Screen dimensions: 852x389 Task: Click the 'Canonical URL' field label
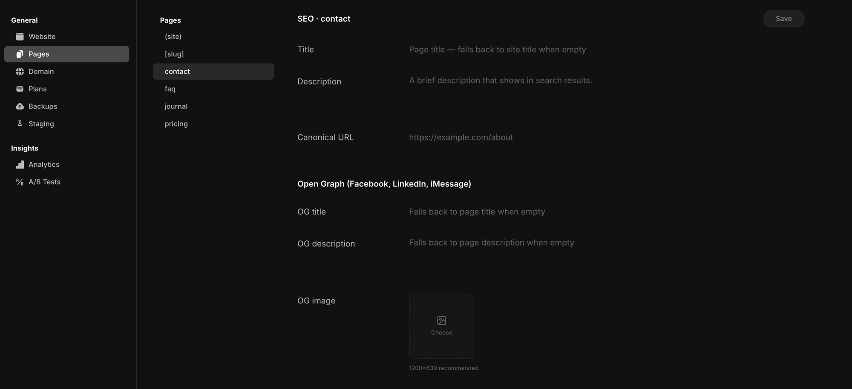(325, 137)
